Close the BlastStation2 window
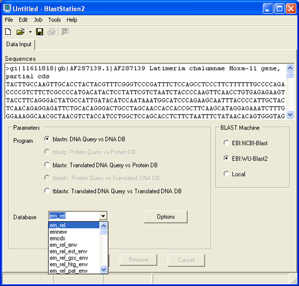This screenshot has width=299, height=286. click(x=291, y=8)
